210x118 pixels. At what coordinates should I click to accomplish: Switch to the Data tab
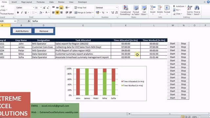[52, 2]
